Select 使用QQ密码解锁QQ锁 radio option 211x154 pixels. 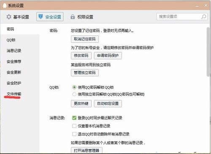tap(74, 87)
